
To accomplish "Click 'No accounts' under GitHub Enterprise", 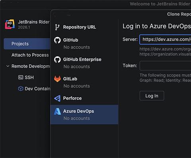I will (77, 67).
